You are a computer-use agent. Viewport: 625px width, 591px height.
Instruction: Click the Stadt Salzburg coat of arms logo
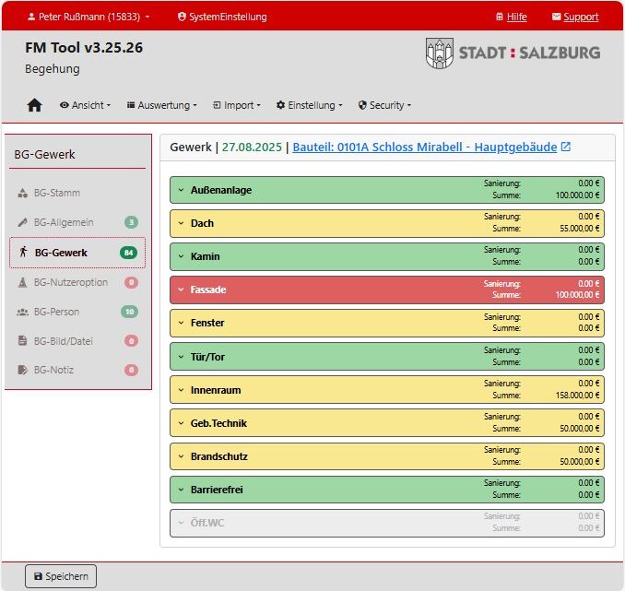pyautogui.click(x=440, y=53)
